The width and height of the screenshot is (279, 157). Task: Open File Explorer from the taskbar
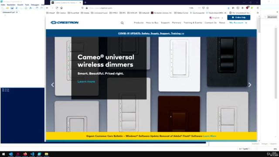click(x=47, y=154)
